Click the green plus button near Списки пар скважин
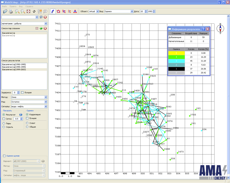Viewport: 230px width, 183px height. pos(41,28)
